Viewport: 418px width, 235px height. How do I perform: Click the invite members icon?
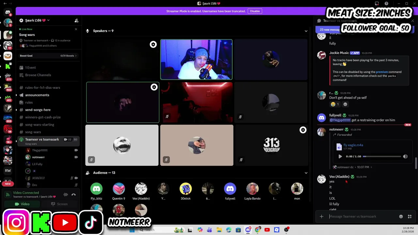76,20
